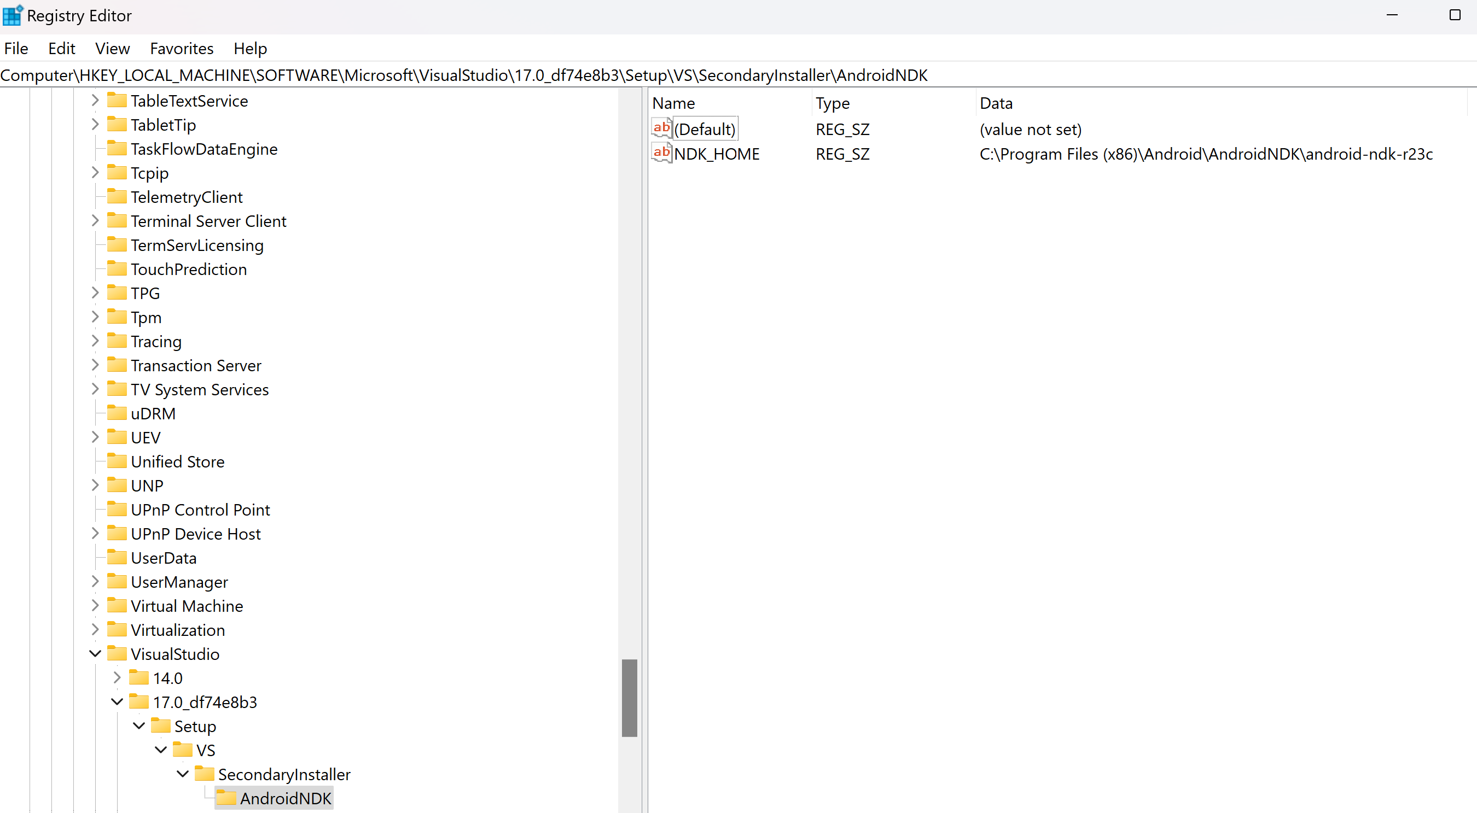Click the Transaction Server folder icon
Image resolution: width=1477 pixels, height=813 pixels.
coord(117,364)
